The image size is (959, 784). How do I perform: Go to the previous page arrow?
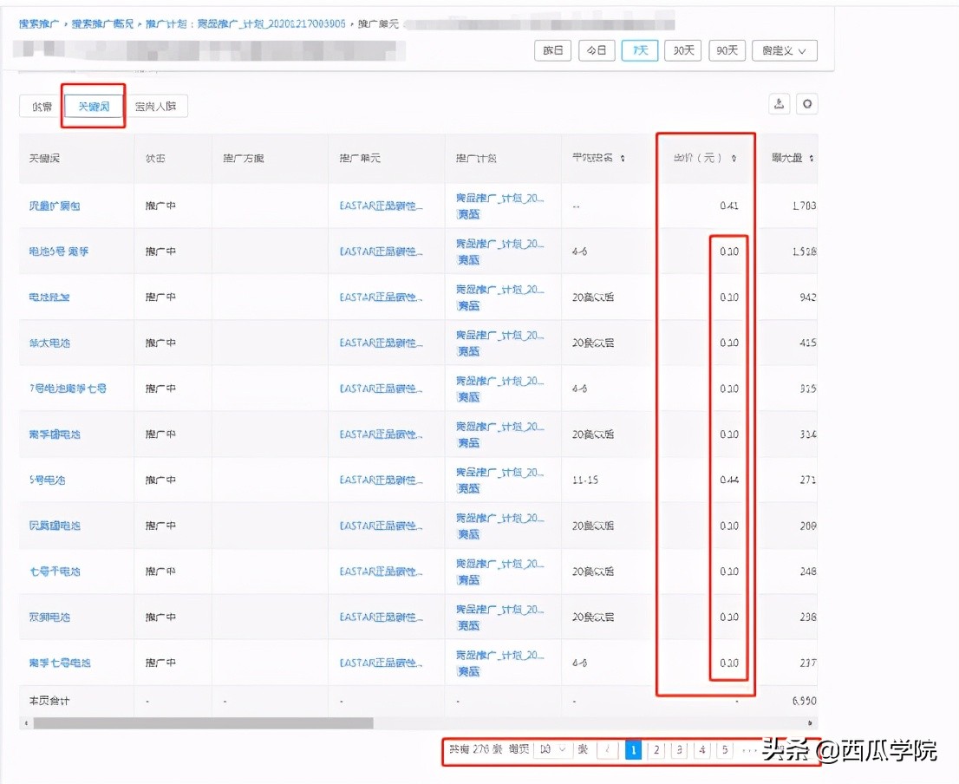coord(607,750)
